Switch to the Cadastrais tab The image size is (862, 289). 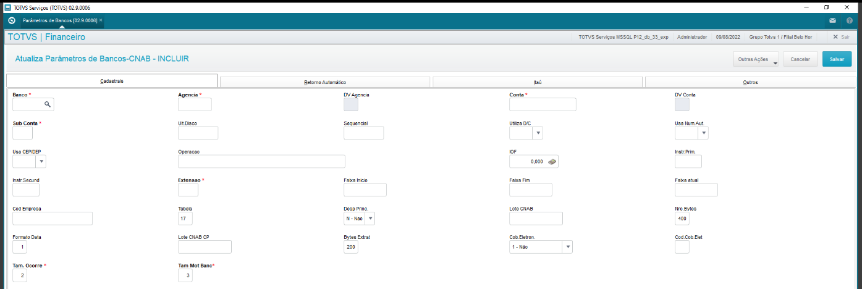[x=112, y=81]
